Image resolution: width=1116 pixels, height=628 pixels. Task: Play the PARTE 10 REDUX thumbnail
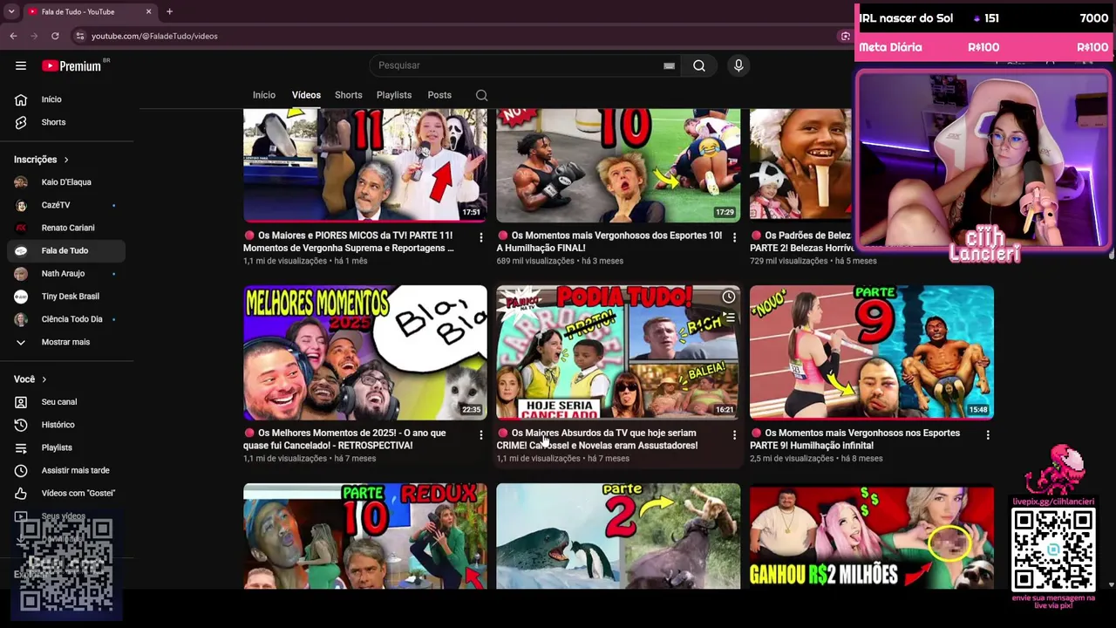(x=365, y=536)
